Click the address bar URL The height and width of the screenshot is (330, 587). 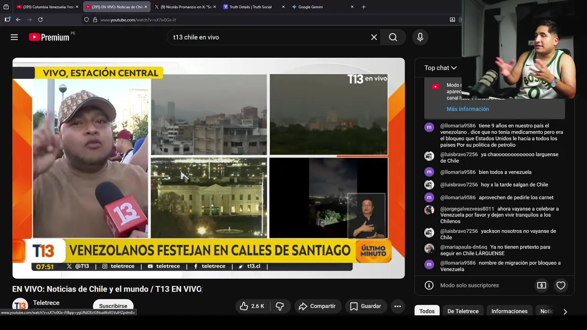138,20
